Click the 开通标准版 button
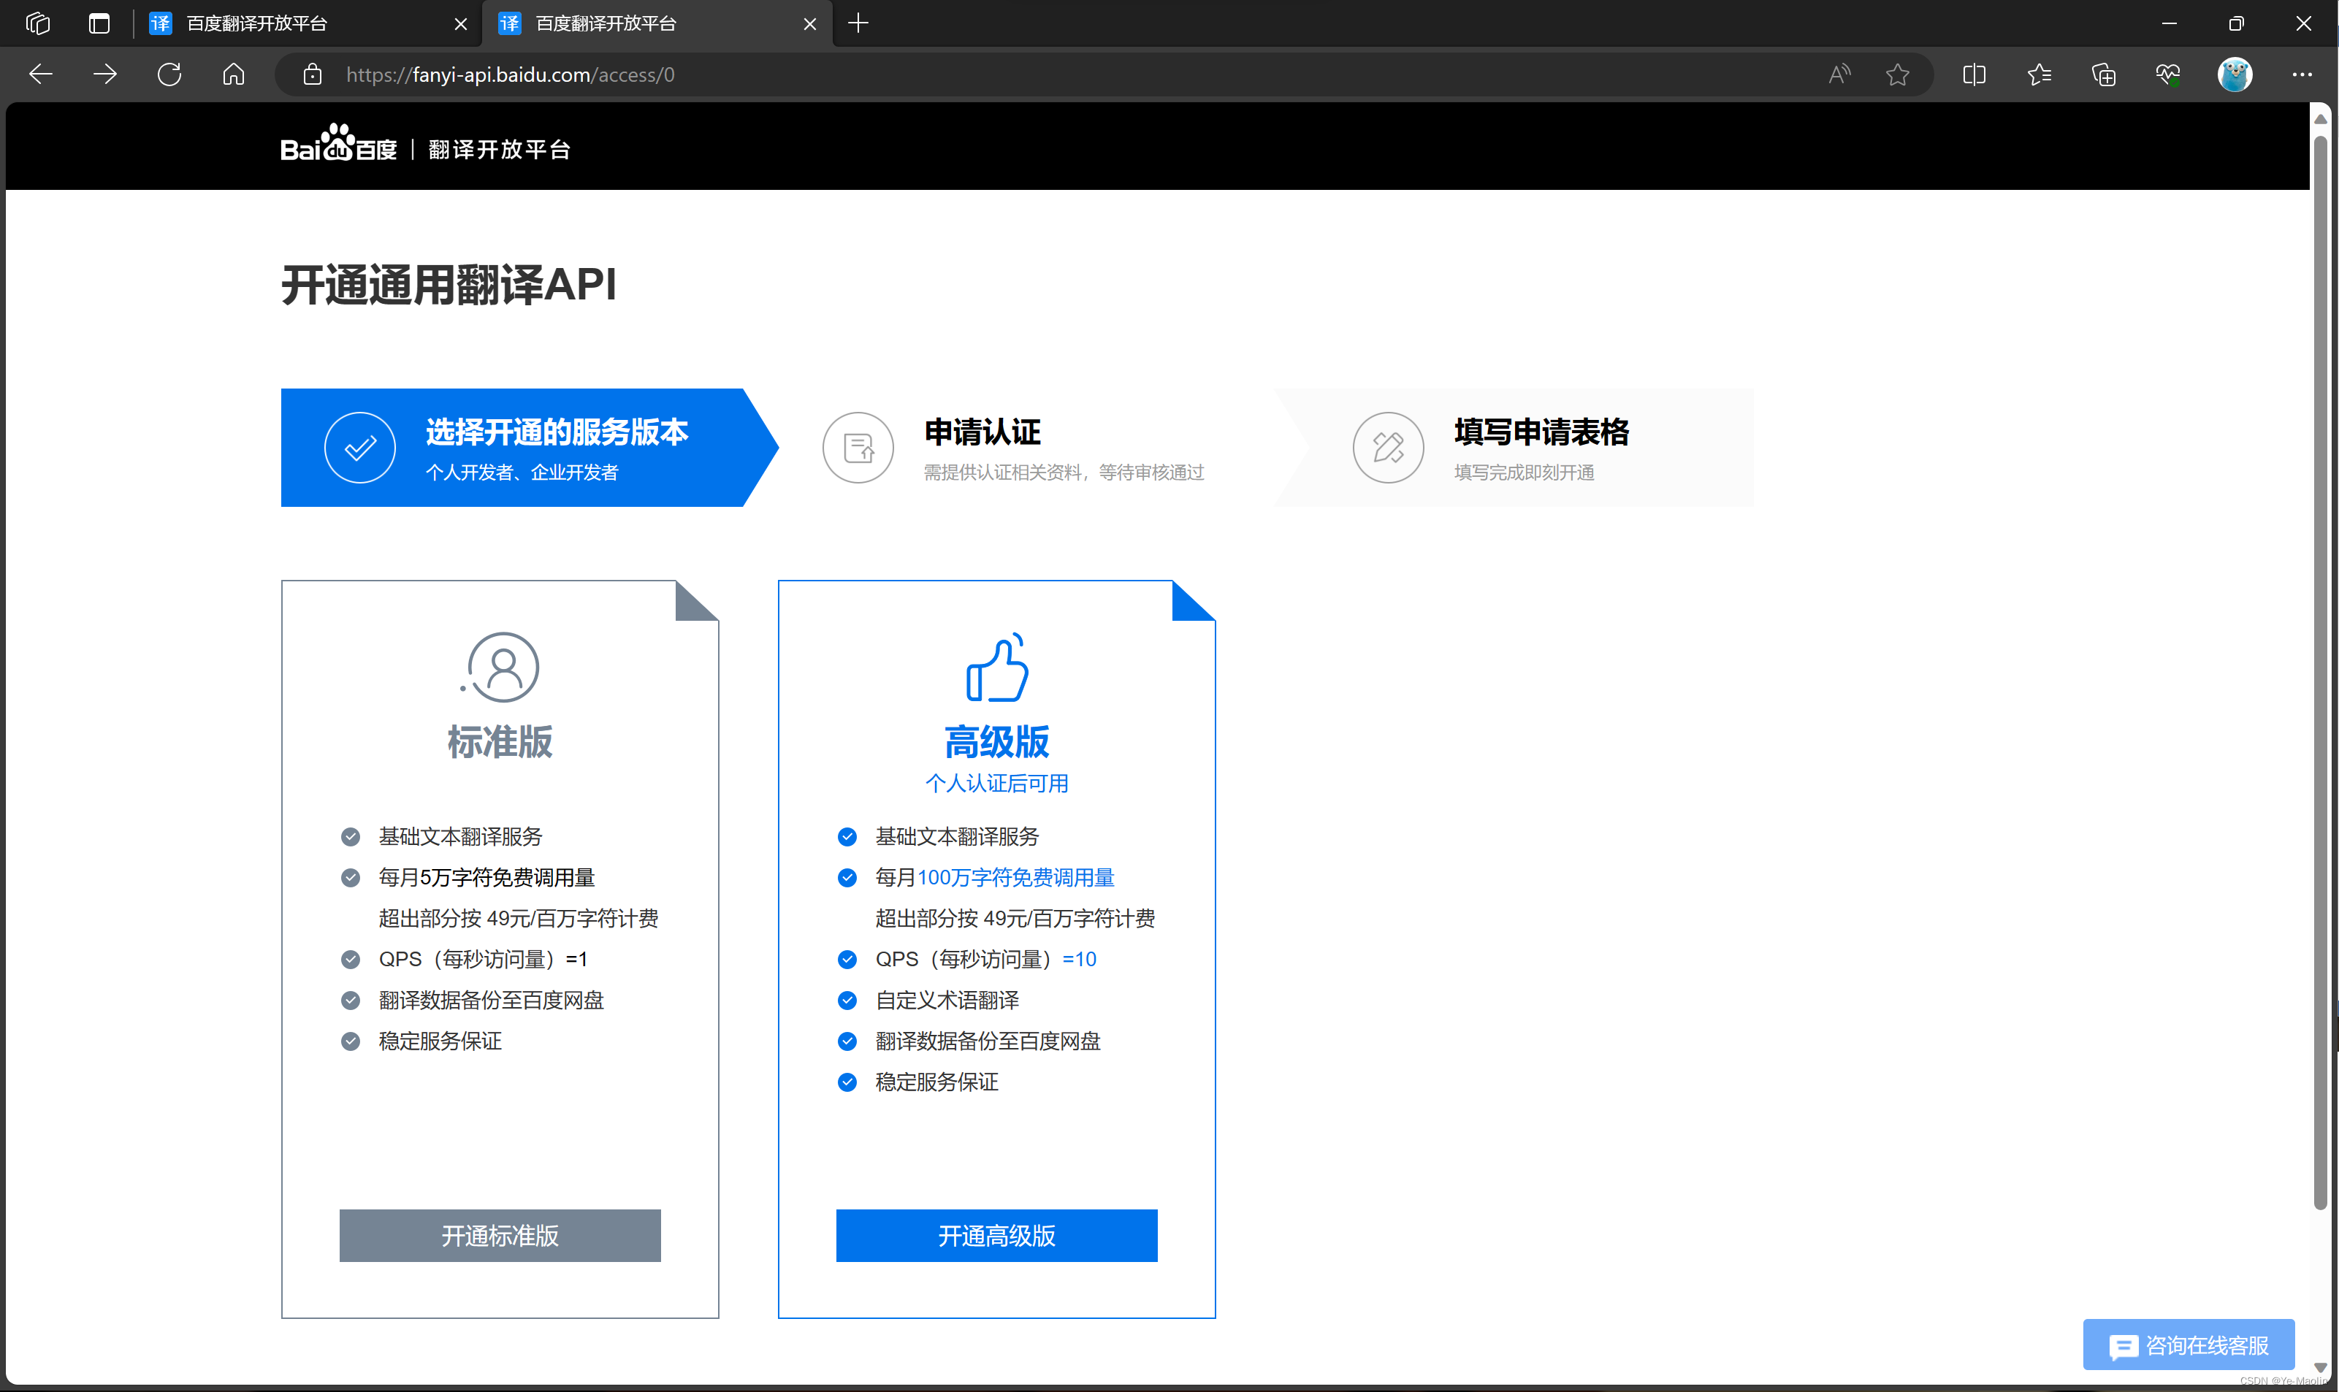The image size is (2339, 1392). (x=499, y=1234)
